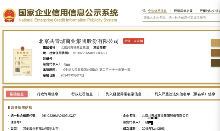Click the 吊销日期 value 2024年05月17日

click(72, 75)
